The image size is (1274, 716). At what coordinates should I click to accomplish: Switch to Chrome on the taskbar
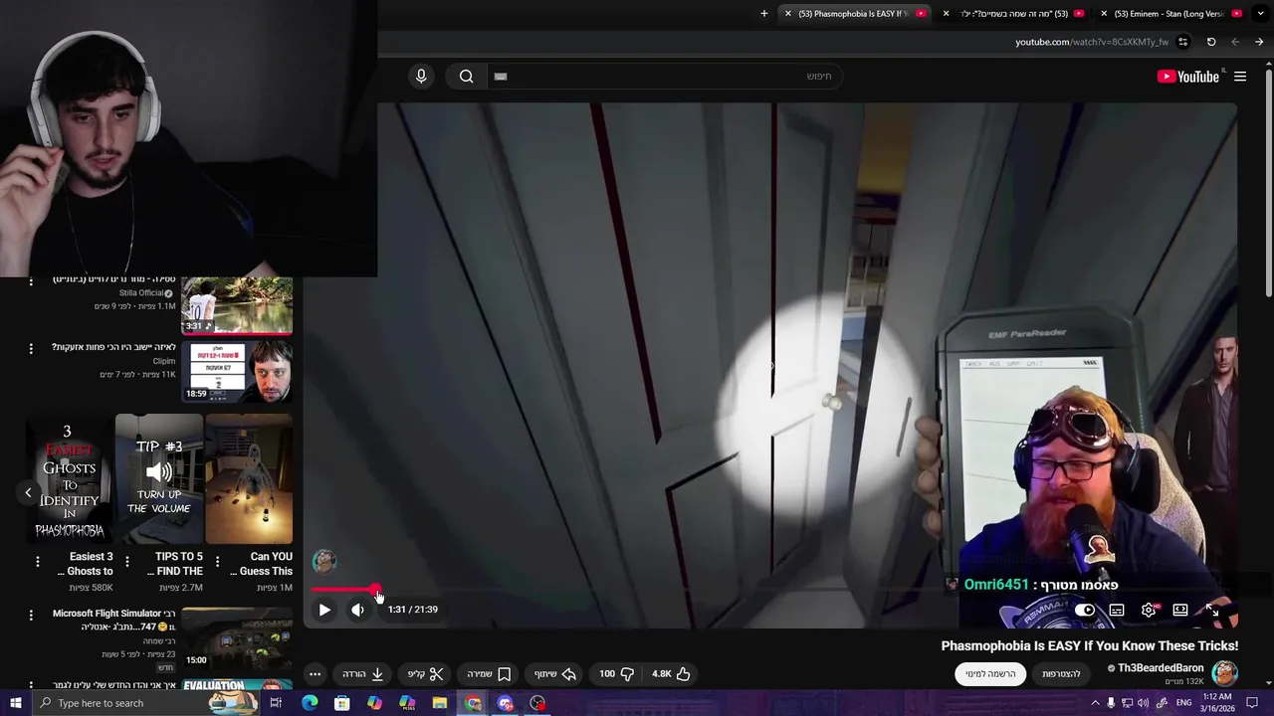(473, 703)
